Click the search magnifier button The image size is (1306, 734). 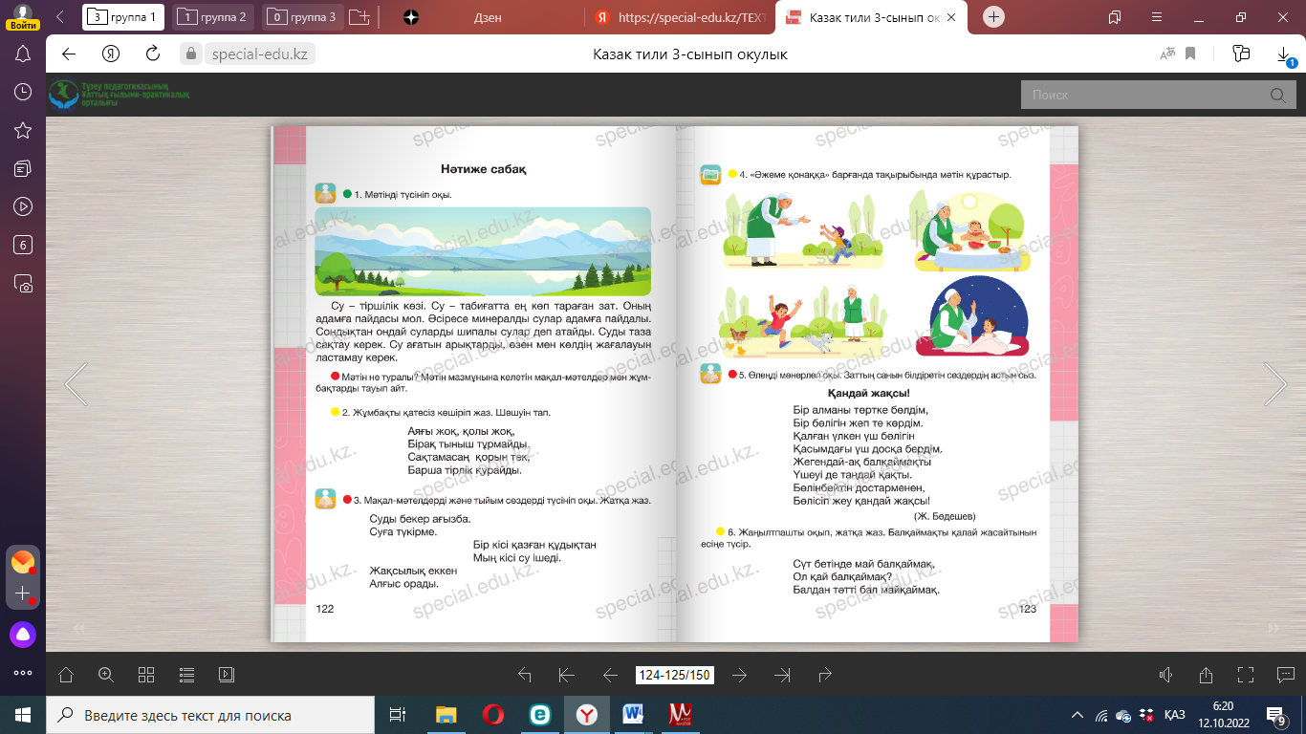[x=1277, y=96]
